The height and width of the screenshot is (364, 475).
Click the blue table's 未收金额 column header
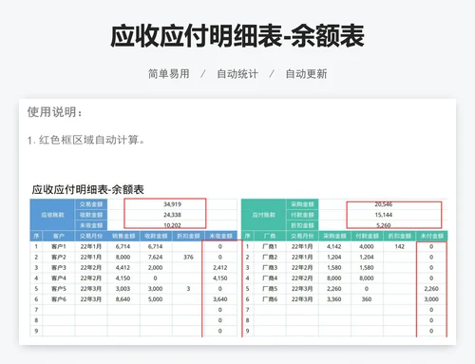[220, 236]
